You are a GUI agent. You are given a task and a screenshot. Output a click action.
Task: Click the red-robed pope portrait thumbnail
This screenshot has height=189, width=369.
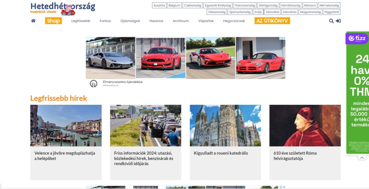click(x=305, y=125)
